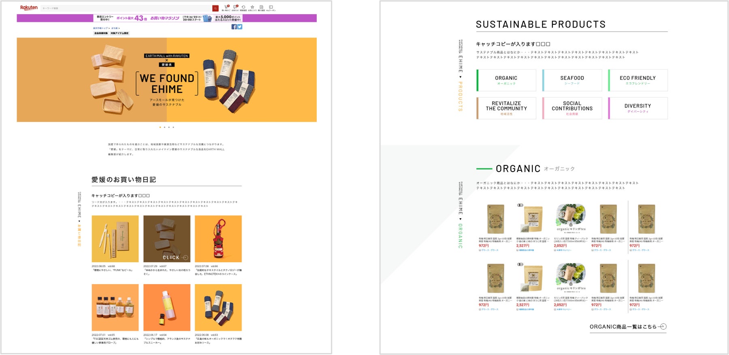Click the 楽天市場トップ breadcrumb link
This screenshot has height=355, width=729.
coord(100,28)
